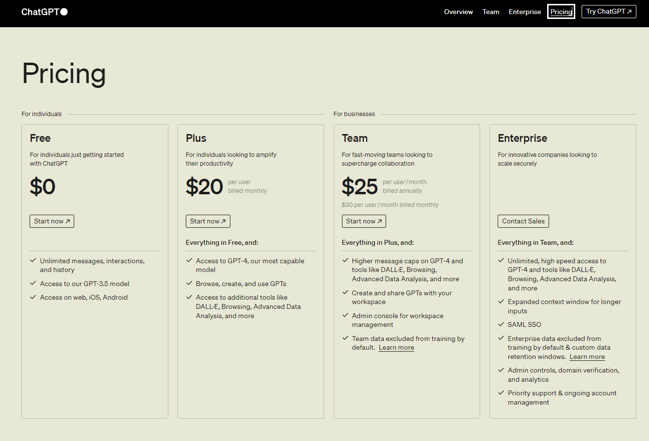The height and width of the screenshot is (441, 649).
Task: Click checkmark beside Access on web, iOS, Android
Action: (x=33, y=297)
